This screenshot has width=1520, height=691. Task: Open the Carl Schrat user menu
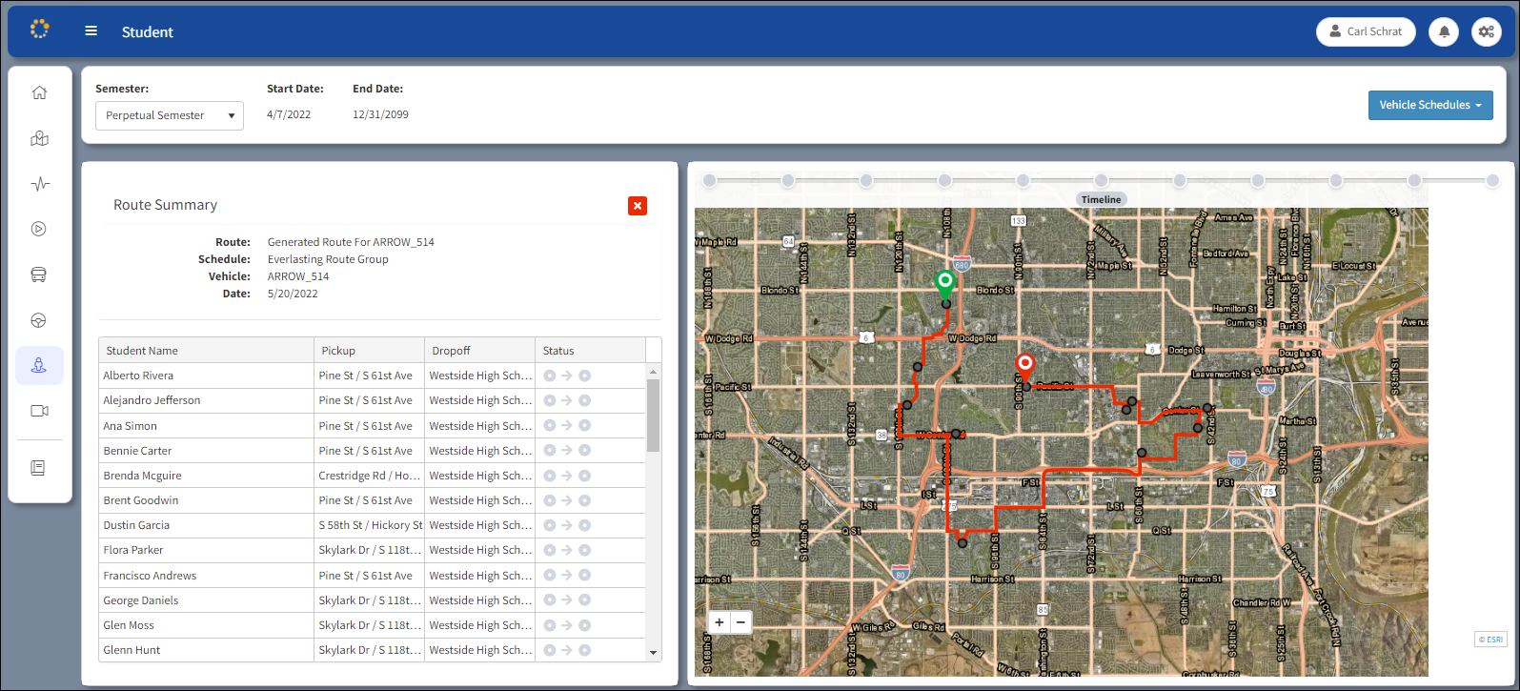(1365, 31)
